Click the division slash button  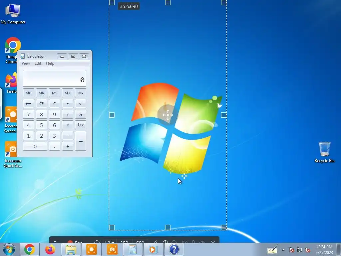coord(67,114)
